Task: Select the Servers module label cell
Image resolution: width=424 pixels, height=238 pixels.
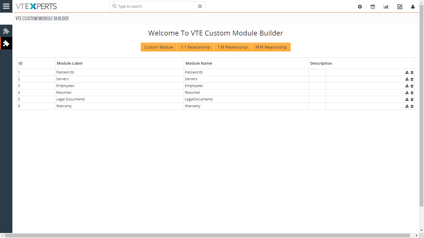Action: 120,79
